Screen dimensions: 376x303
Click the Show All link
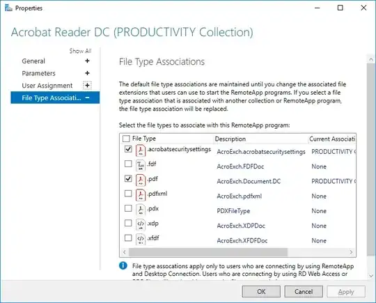pos(80,51)
